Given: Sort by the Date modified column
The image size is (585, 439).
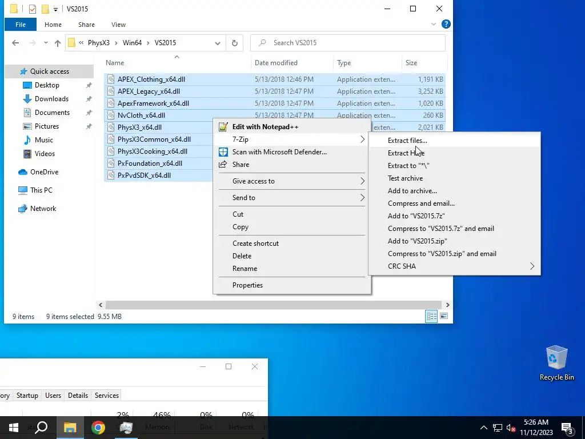Looking at the screenshot, I should [276, 63].
